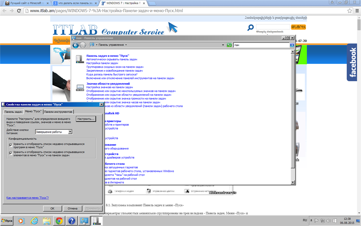
Task: Select the 'Меню Пуск' tab
Action: pyautogui.click(x=33, y=111)
